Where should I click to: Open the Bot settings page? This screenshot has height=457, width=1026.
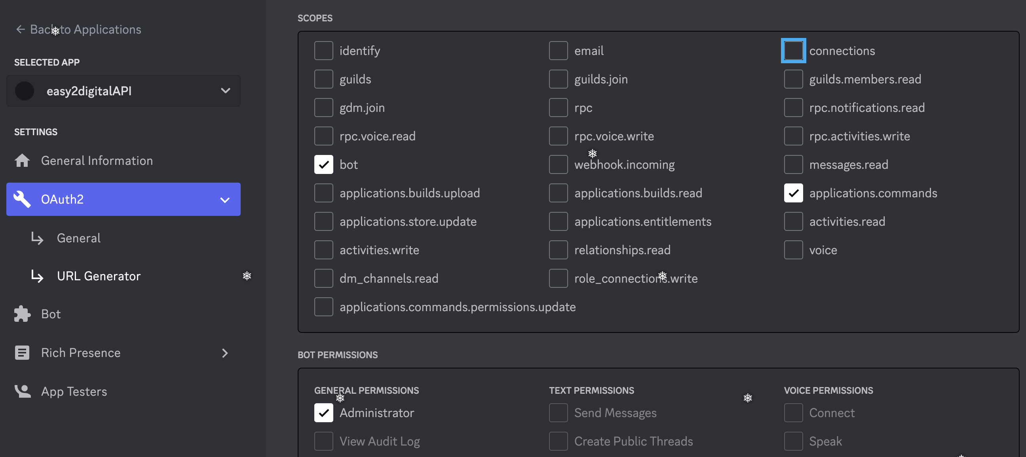pos(51,314)
